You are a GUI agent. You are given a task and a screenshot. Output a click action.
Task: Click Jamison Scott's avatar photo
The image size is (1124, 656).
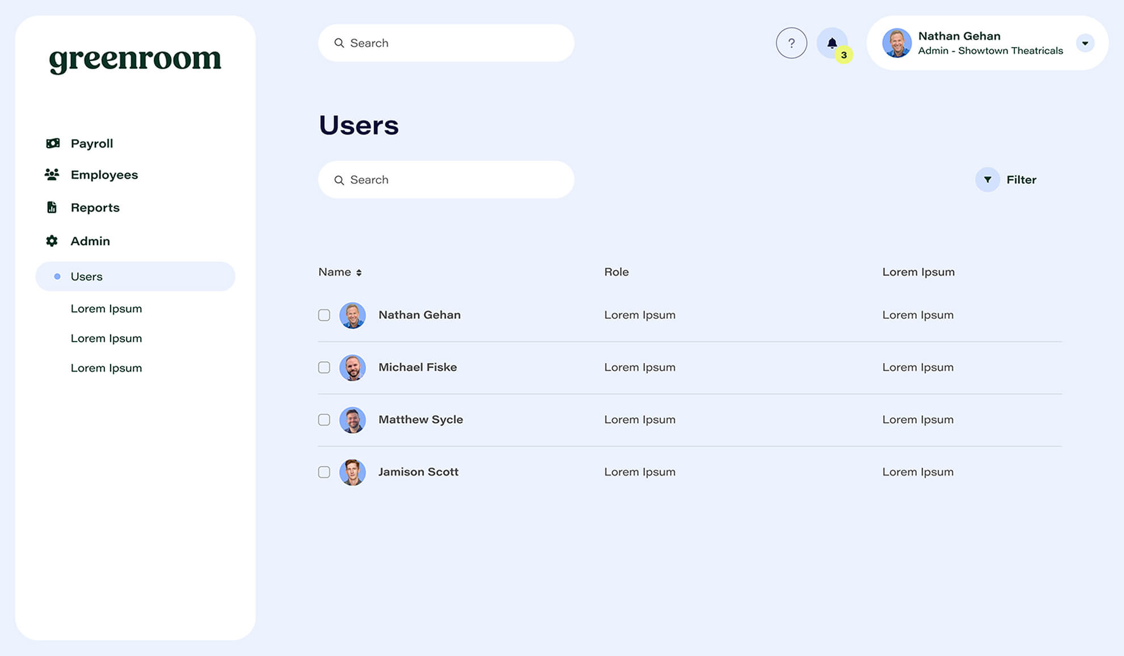(x=353, y=472)
